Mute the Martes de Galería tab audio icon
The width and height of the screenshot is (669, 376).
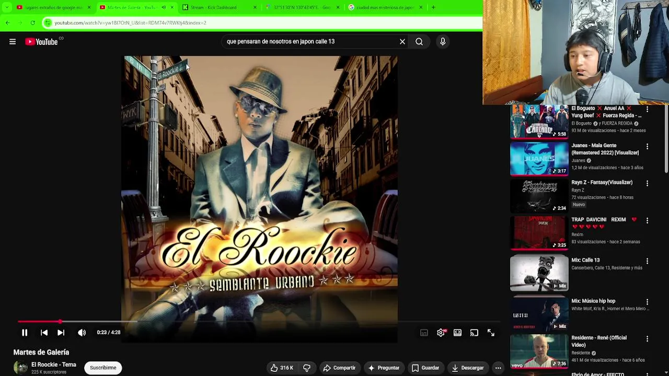pyautogui.click(x=164, y=7)
